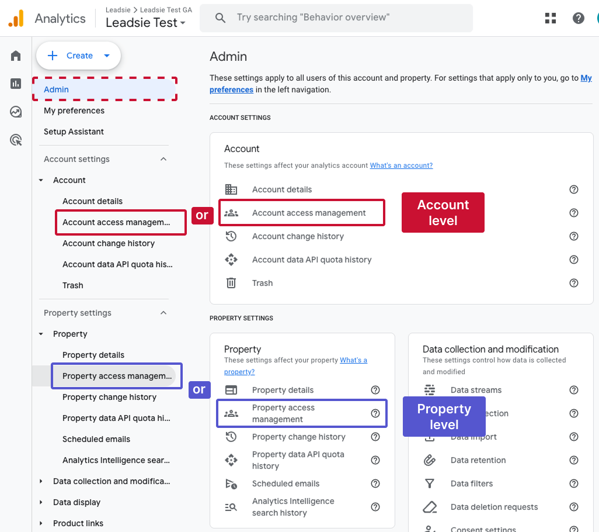Image resolution: width=599 pixels, height=532 pixels.
Task: Click the Create button
Action: (78, 56)
